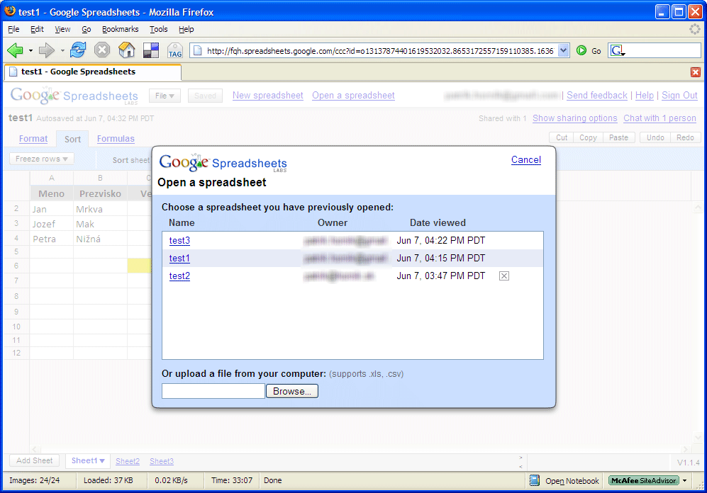Click the McAfee SiteAdvisor status button
707x493 pixels.
click(x=643, y=480)
